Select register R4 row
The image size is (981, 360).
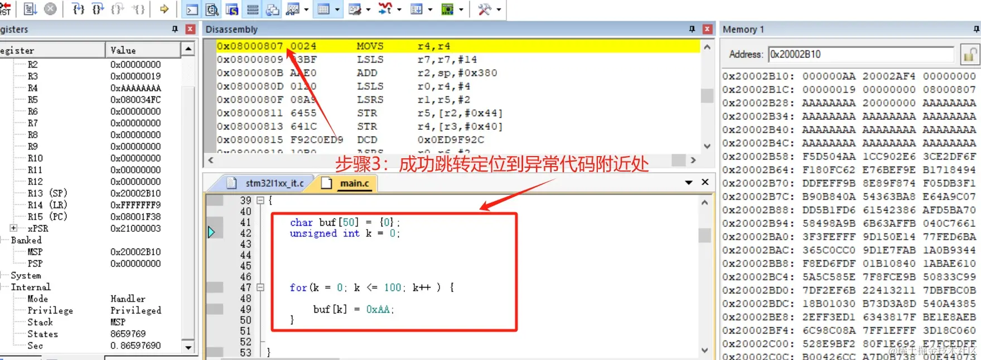click(x=95, y=88)
